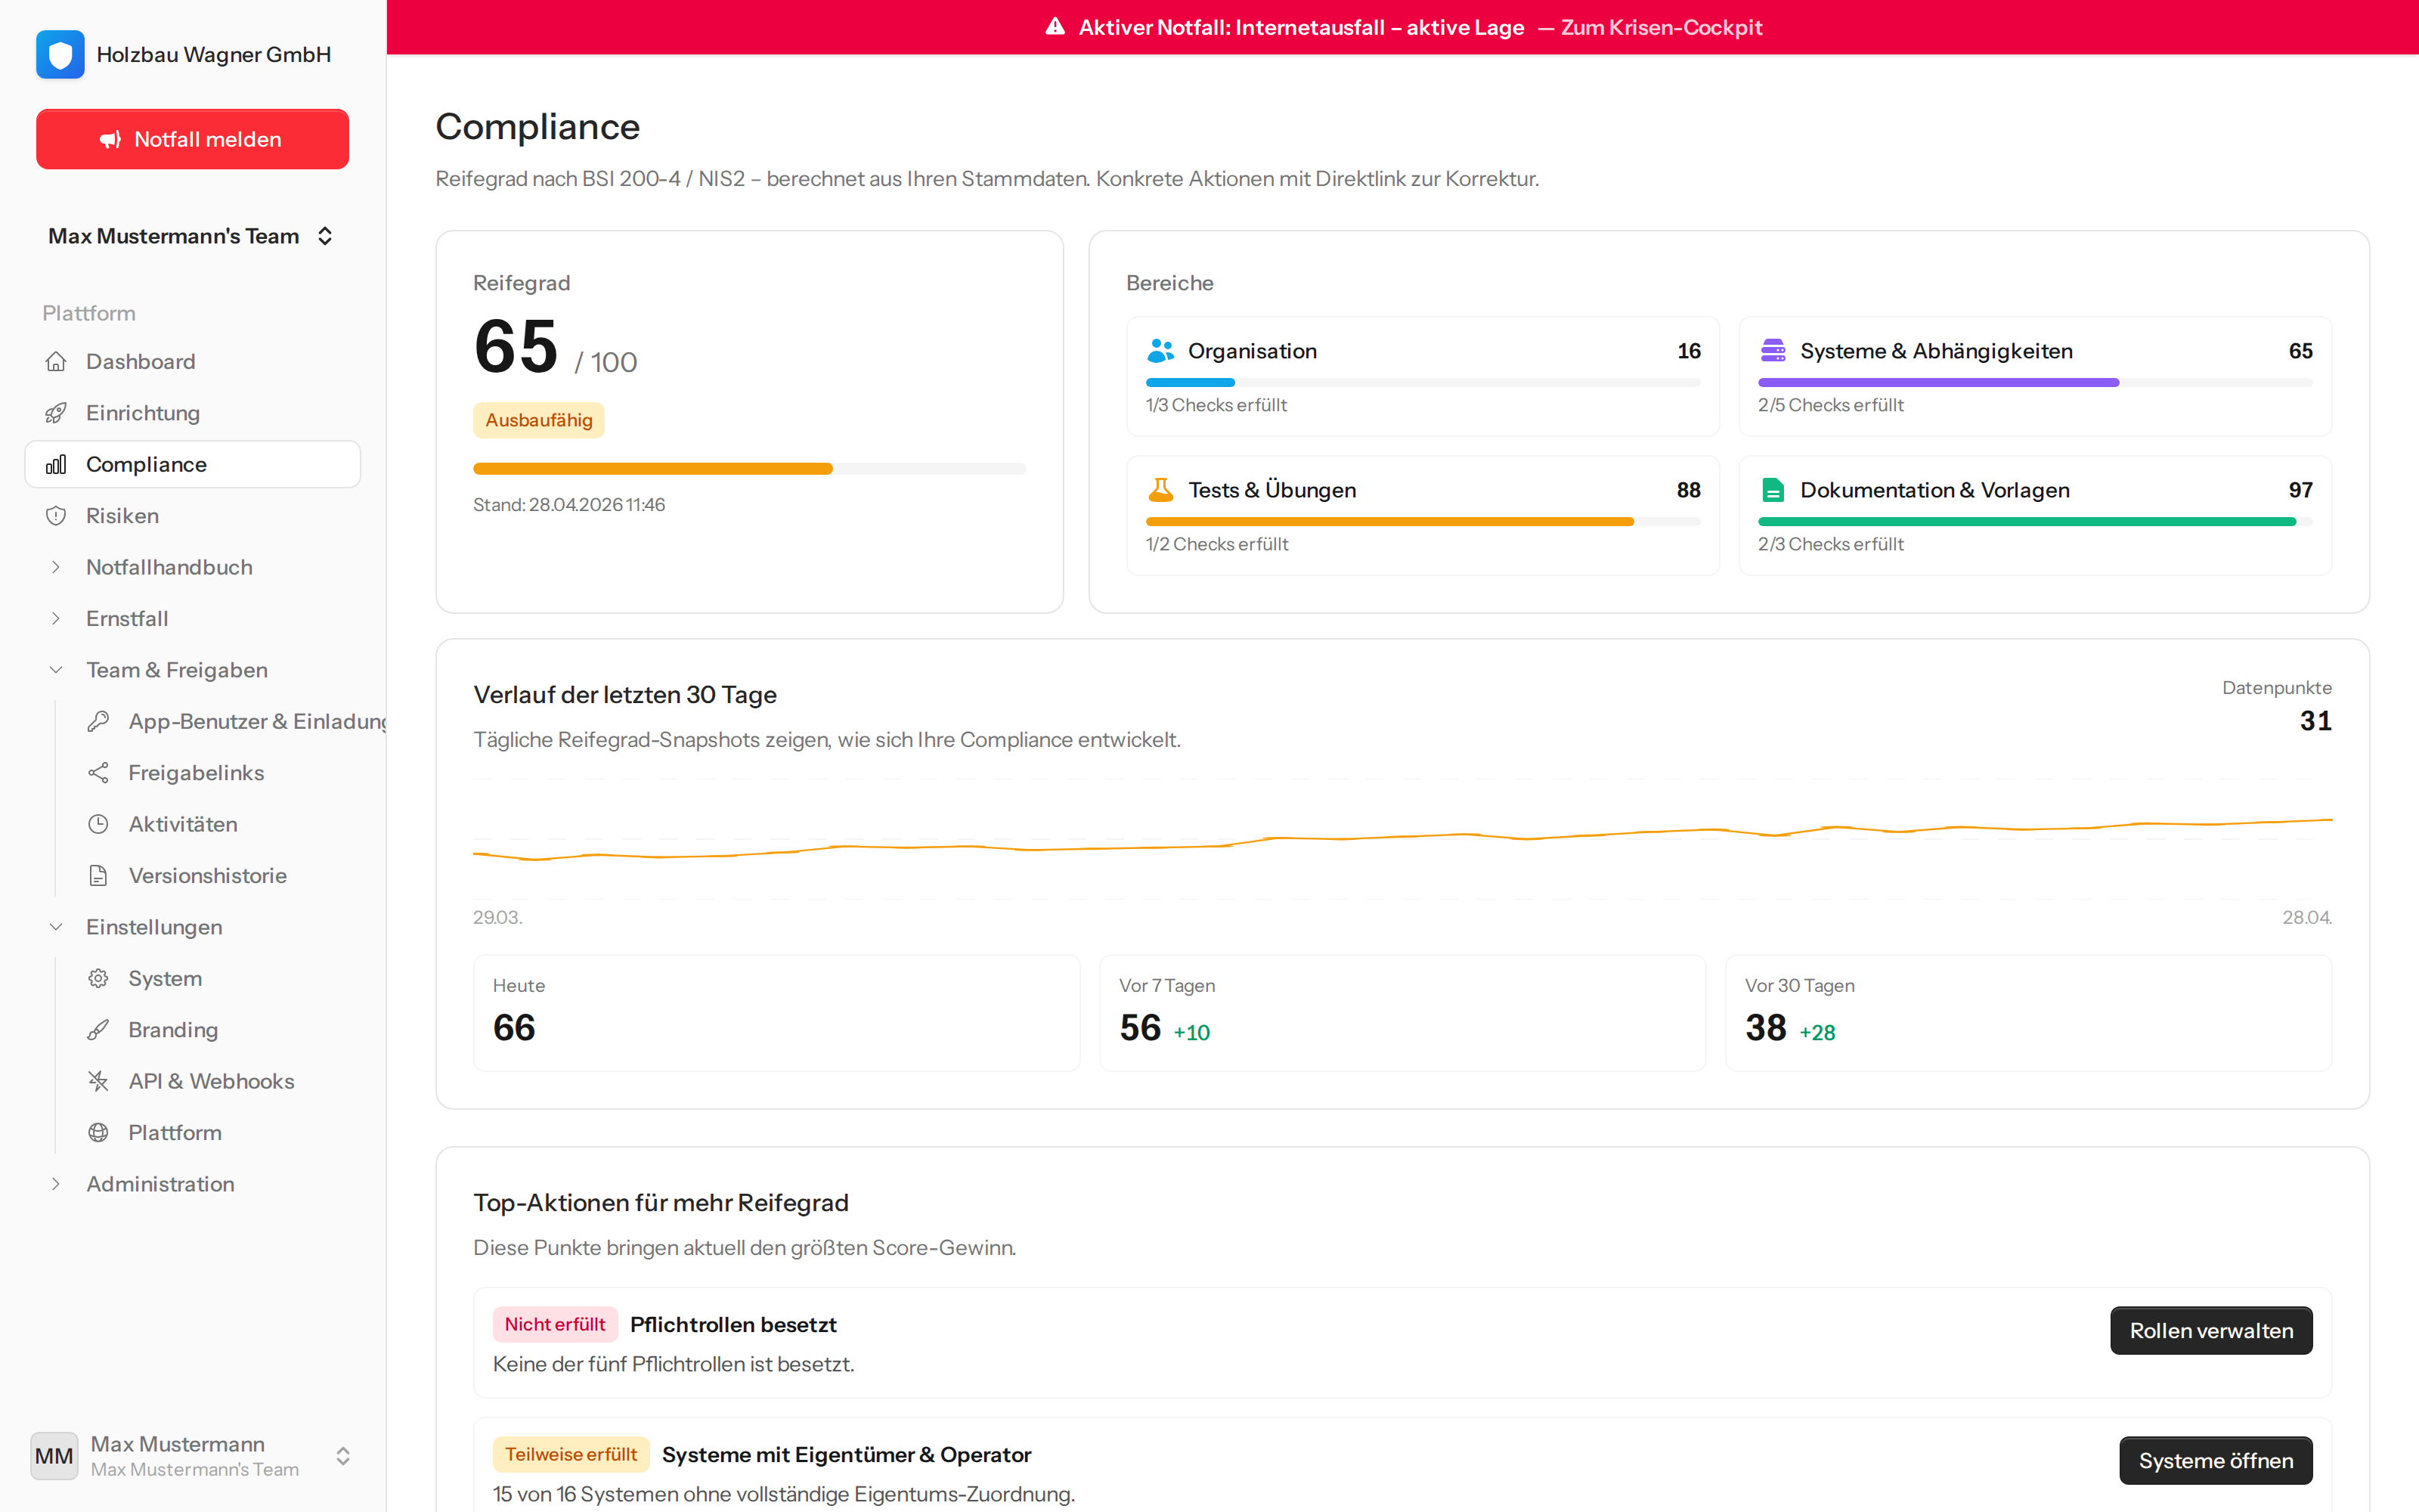Image resolution: width=2419 pixels, height=1512 pixels.
Task: Click the Plattform globe icon
Action: 98,1133
